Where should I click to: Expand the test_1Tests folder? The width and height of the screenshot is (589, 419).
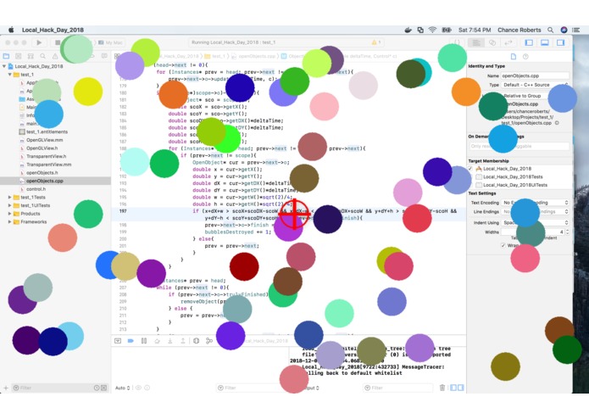pos(10,197)
